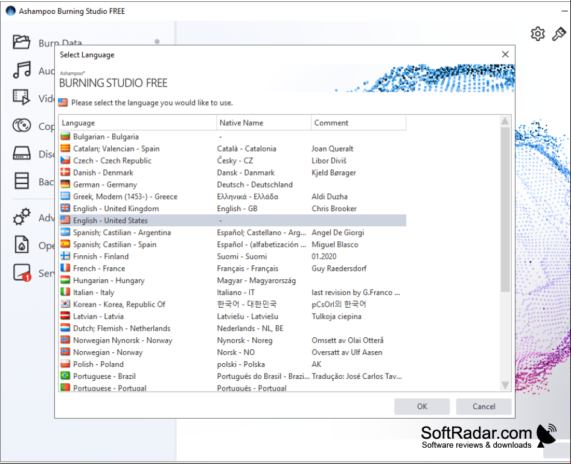Click the Open Project flame-document icon
Image resolution: width=571 pixels, height=464 pixels.
[22, 244]
